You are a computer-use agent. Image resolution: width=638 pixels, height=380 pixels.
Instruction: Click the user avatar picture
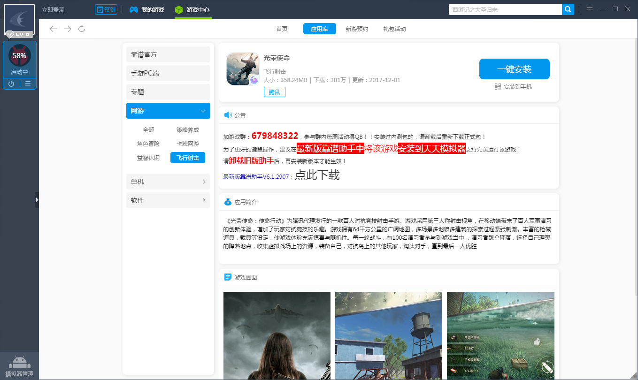19,19
